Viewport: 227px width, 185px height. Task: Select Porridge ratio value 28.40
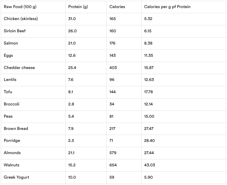click(149, 140)
